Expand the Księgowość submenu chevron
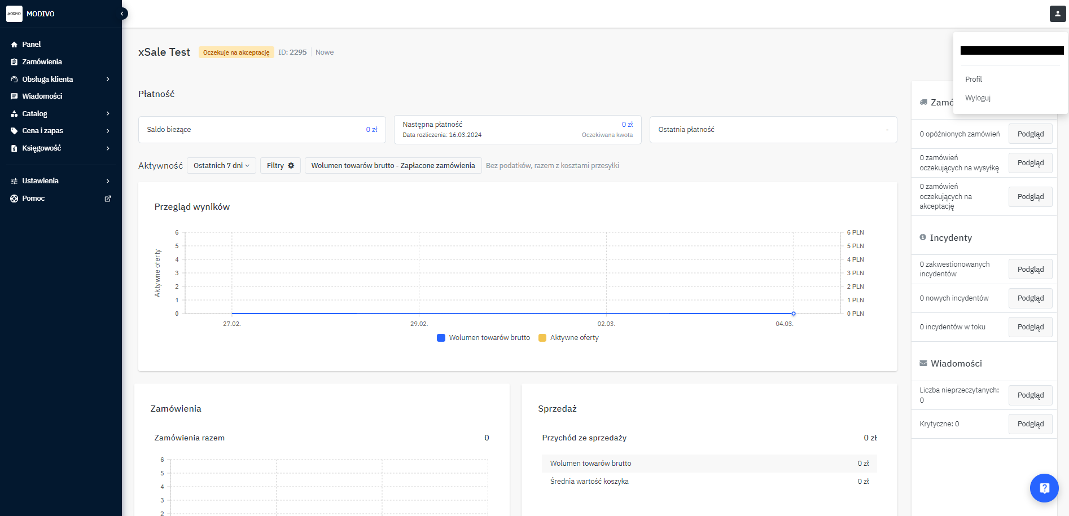 coord(108,148)
